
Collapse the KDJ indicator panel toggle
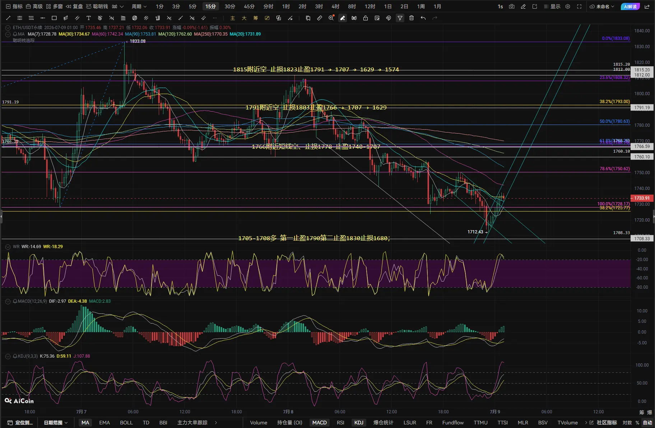[8, 356]
